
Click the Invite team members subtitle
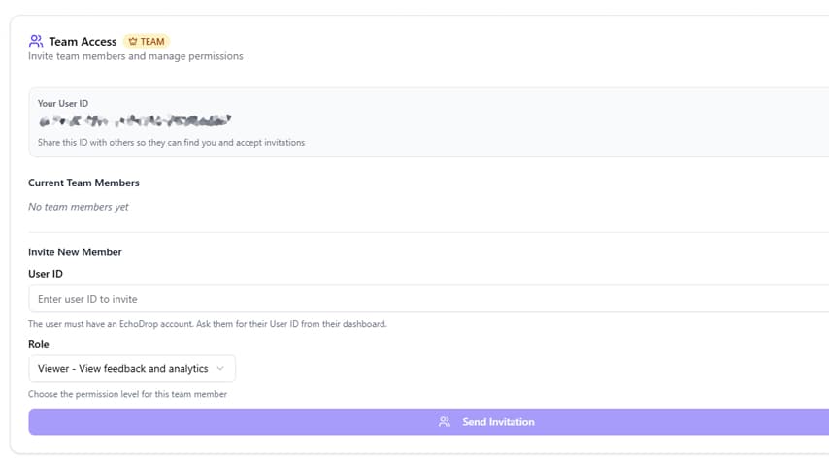click(x=136, y=56)
